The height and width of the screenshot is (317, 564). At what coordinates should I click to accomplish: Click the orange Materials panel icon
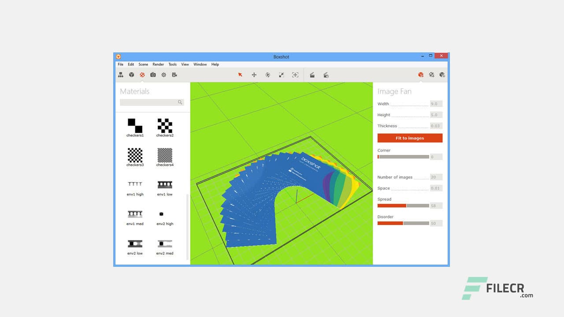(x=142, y=75)
